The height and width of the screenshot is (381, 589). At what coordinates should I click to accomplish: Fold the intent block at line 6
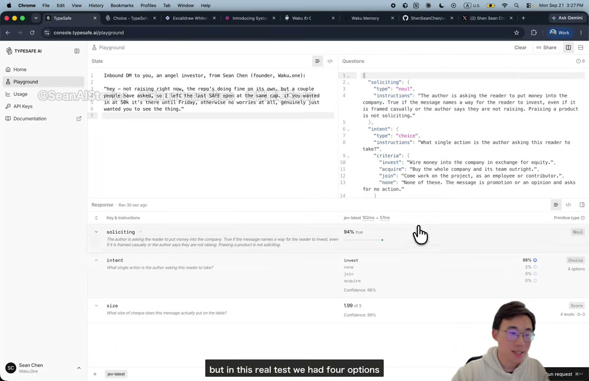tap(348, 130)
